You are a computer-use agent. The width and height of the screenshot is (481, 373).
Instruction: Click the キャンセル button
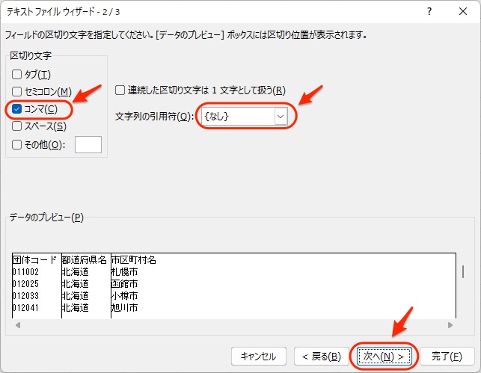(259, 356)
